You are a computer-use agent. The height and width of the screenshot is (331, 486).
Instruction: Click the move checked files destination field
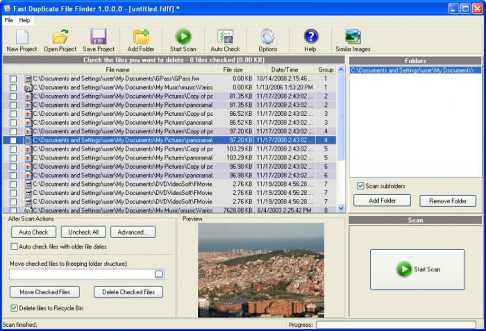[x=82, y=274]
